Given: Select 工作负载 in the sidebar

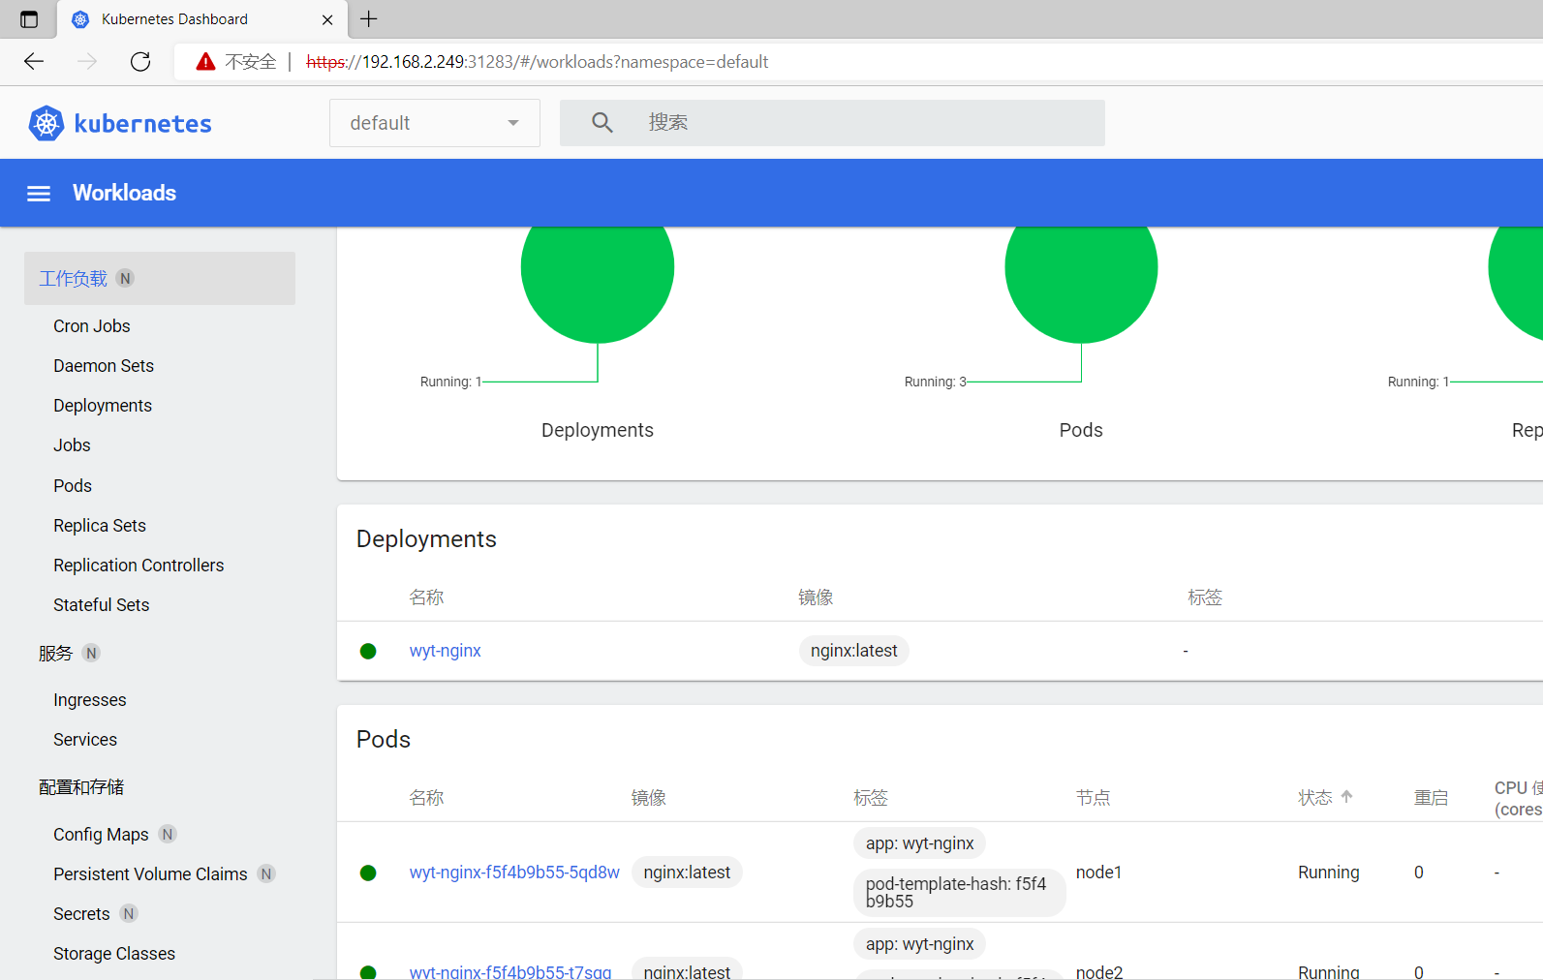Looking at the screenshot, I should point(160,279).
